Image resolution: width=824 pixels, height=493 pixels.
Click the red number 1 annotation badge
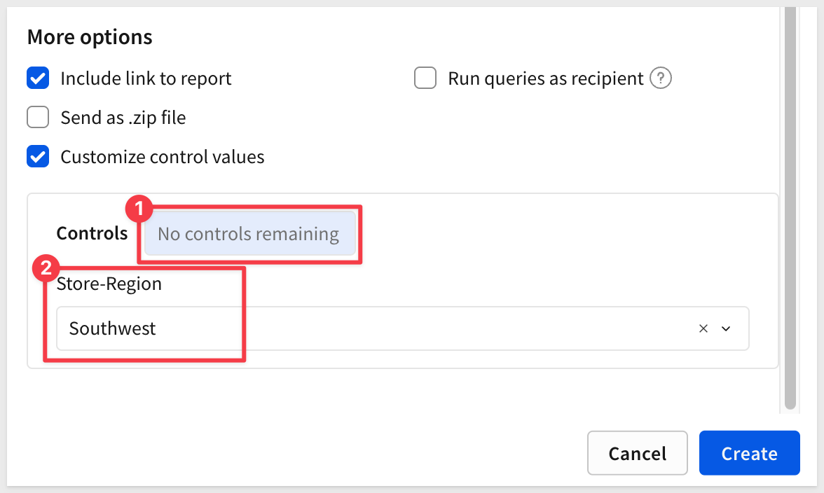[138, 209]
